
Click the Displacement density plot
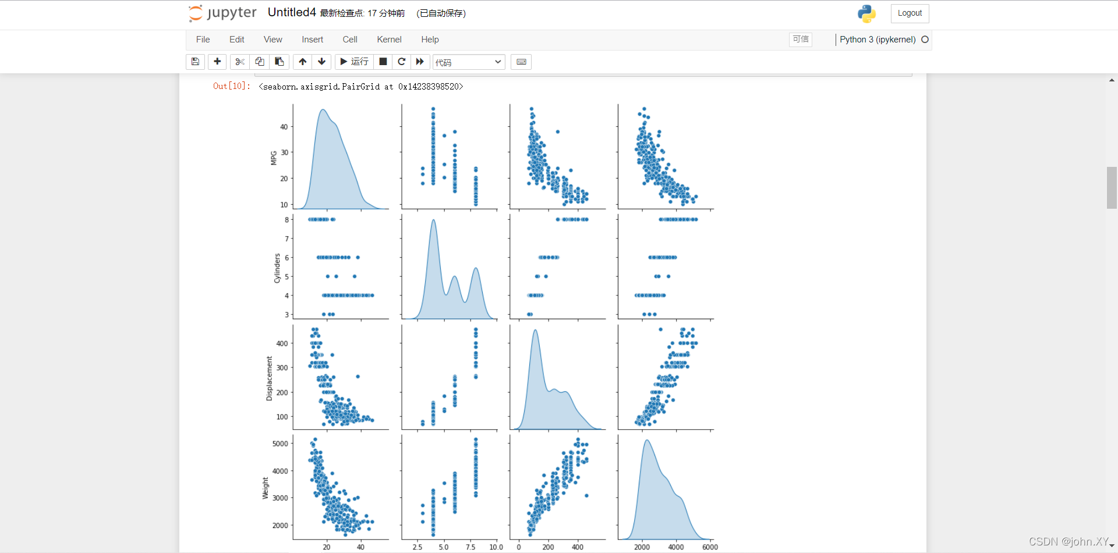pyautogui.click(x=557, y=377)
